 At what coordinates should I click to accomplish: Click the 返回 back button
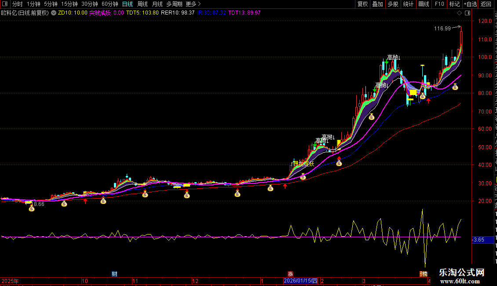[x=486, y=4]
